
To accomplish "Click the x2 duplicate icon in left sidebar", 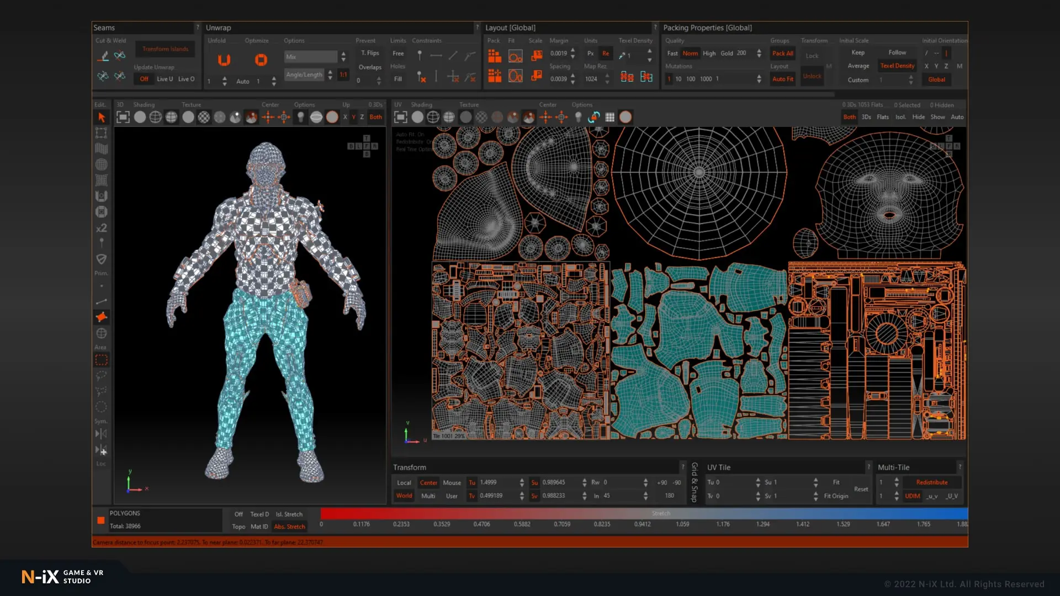I will point(101,228).
